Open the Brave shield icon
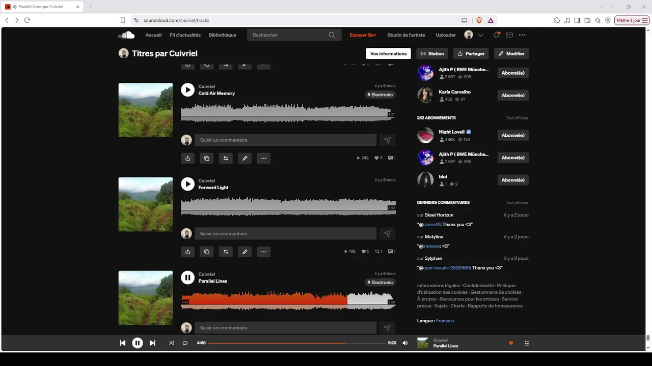 pos(479,20)
